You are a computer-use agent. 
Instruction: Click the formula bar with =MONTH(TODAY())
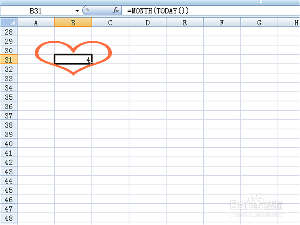(x=210, y=11)
